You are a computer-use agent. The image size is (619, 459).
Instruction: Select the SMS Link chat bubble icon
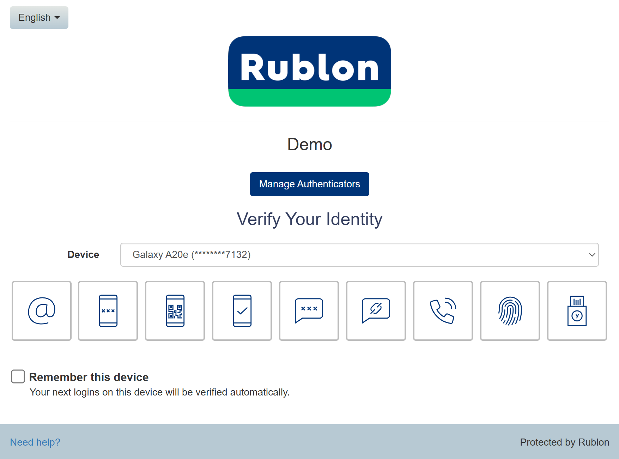376,311
